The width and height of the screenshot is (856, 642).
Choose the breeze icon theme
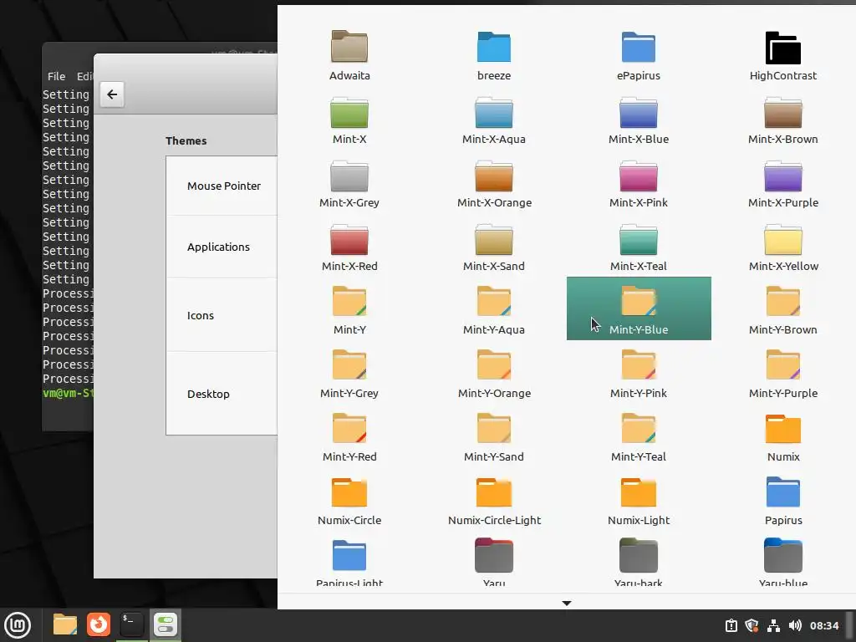pyautogui.click(x=494, y=54)
